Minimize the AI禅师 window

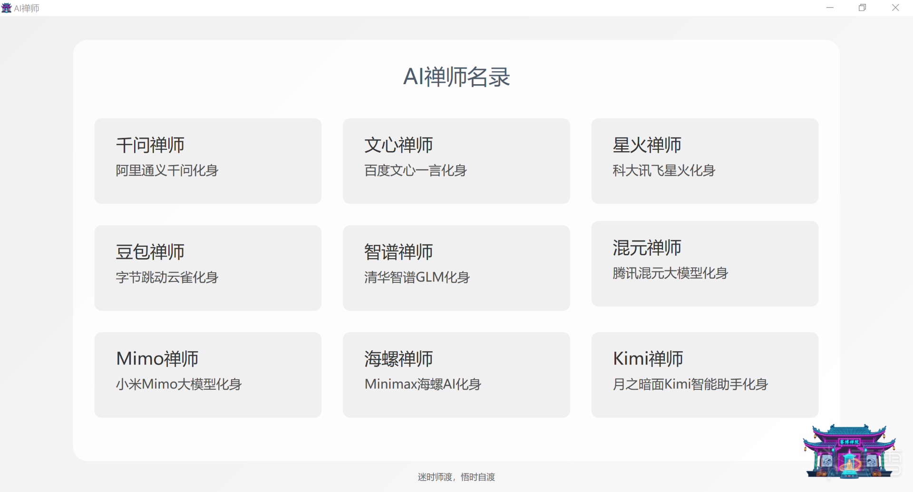coord(830,8)
